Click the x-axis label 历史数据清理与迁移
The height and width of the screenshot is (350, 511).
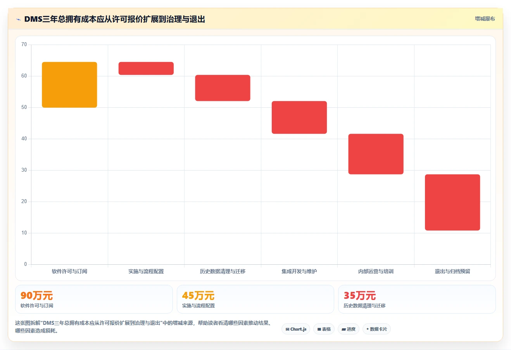click(223, 271)
